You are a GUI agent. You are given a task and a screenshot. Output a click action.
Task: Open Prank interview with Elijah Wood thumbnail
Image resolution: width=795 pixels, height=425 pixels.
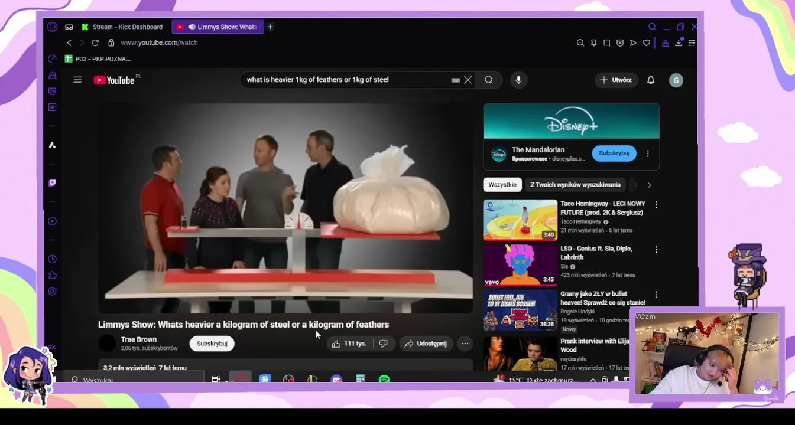[x=520, y=353]
